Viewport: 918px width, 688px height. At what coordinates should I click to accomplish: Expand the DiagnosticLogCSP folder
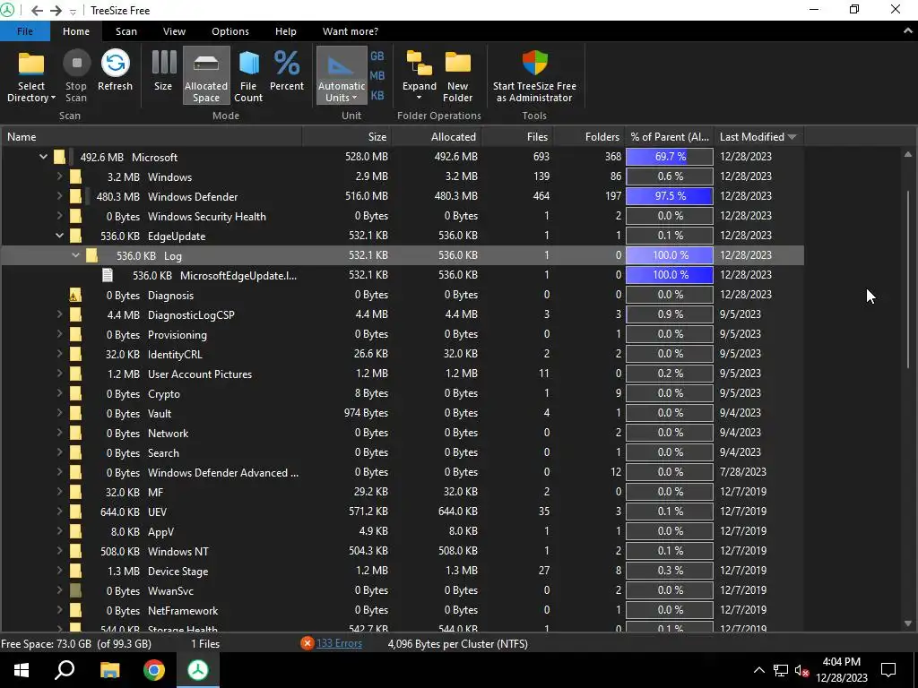pos(59,314)
